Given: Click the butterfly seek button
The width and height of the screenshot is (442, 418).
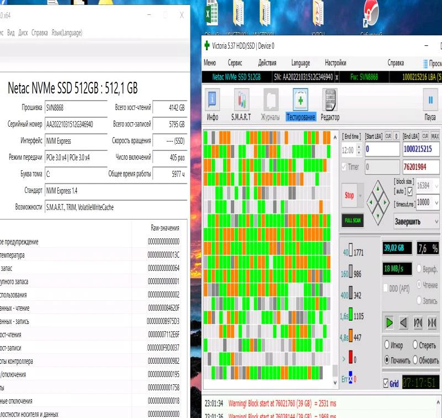Looking at the screenshot, I should [432, 323].
